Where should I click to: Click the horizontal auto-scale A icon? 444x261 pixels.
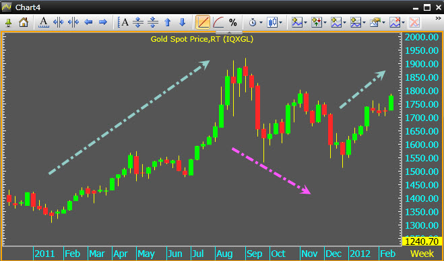(43, 22)
